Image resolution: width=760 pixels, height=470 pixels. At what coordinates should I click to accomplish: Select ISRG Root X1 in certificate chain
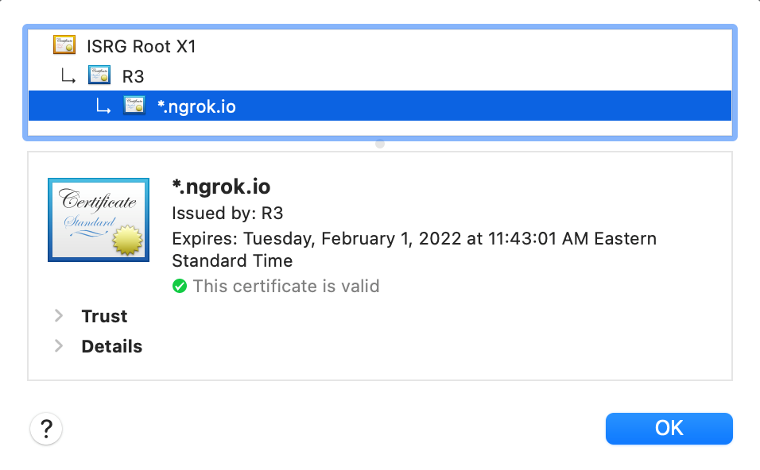pos(142,46)
